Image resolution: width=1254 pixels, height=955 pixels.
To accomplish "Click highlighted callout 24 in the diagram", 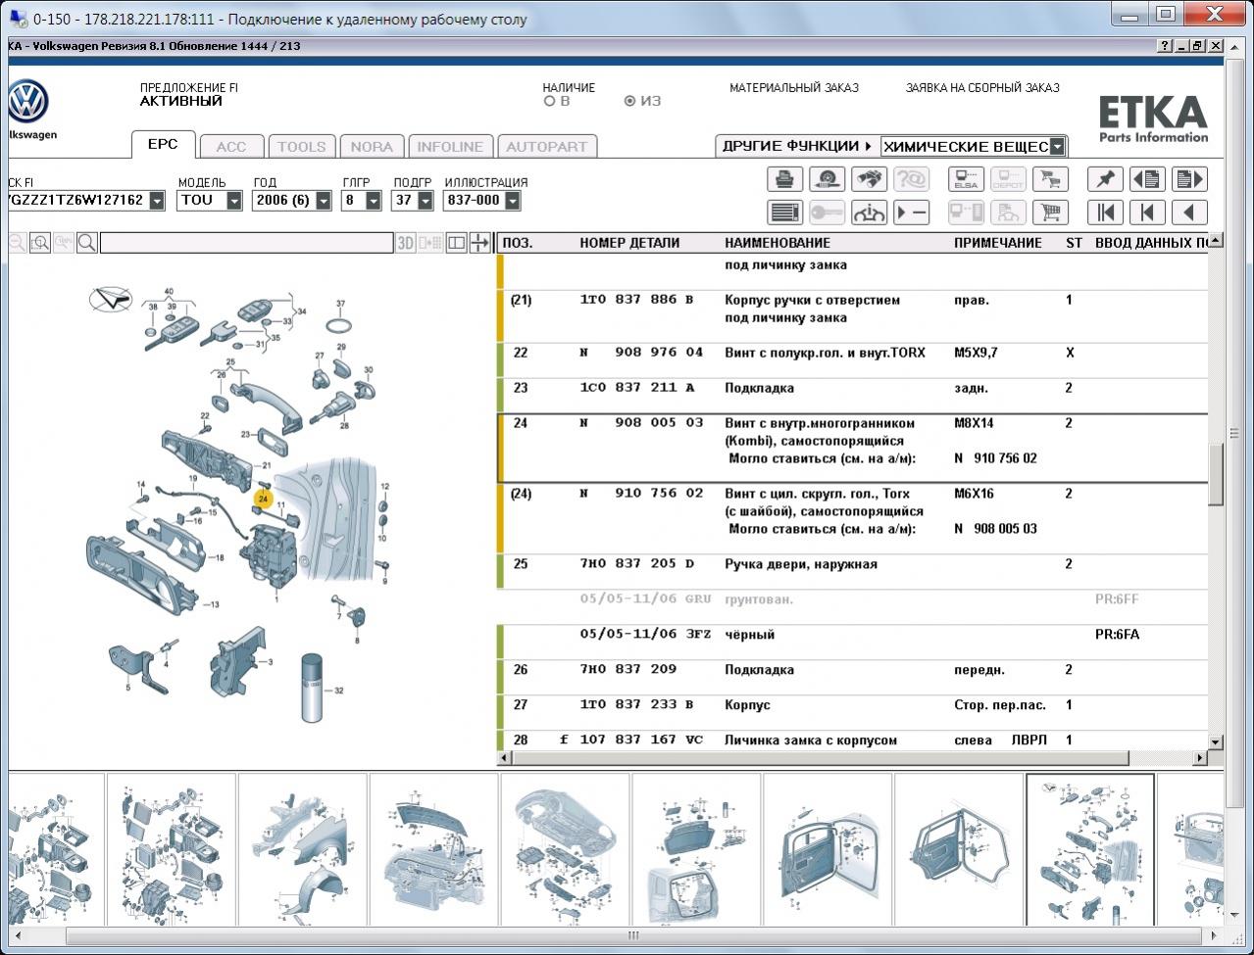I will coord(263,499).
